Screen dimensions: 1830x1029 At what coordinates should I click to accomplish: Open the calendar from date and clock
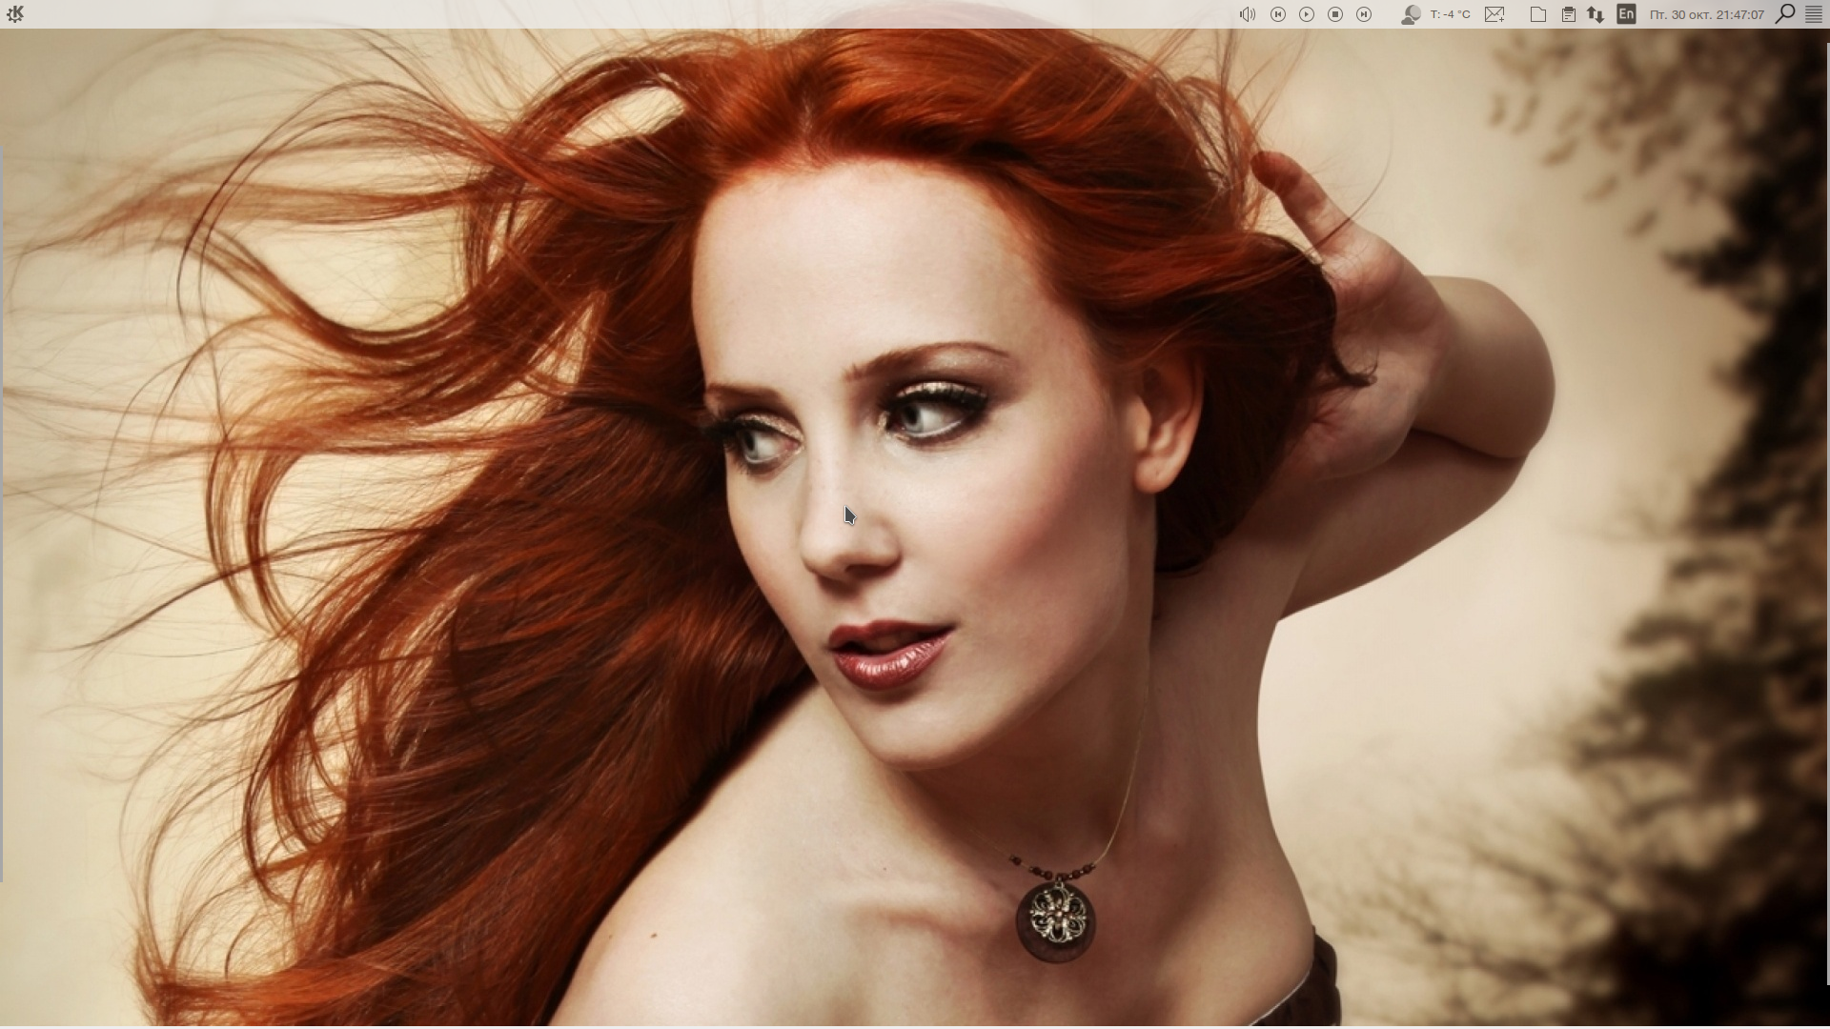point(1707,14)
